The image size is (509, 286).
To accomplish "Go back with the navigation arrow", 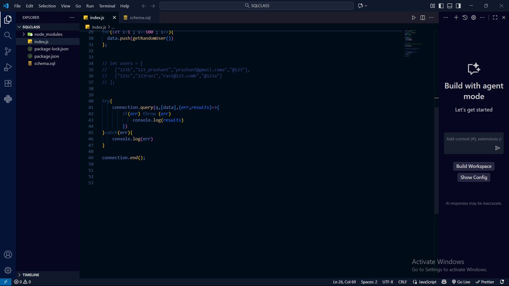I will point(144,6).
